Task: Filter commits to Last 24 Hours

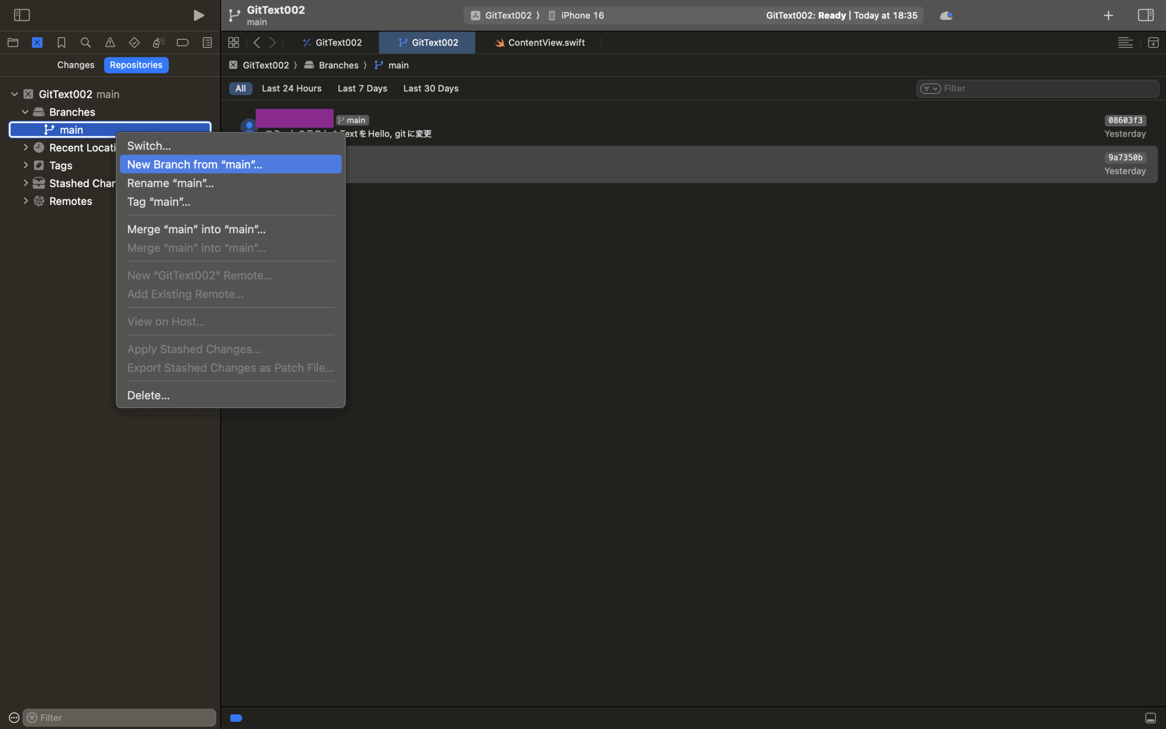Action: 291,88
